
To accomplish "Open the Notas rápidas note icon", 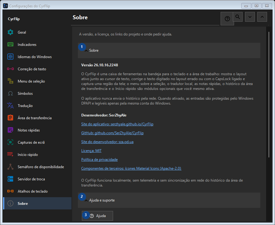I will (10, 130).
